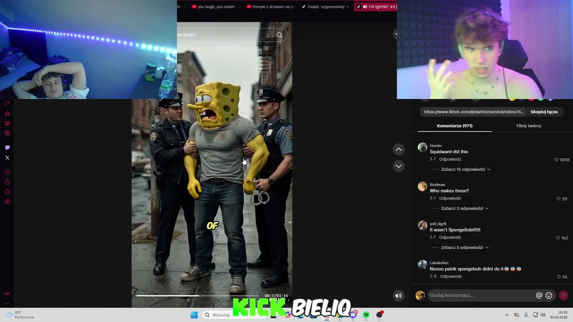
Task: Reply to thrdman's comment via Odpowiedz
Action: (x=450, y=198)
